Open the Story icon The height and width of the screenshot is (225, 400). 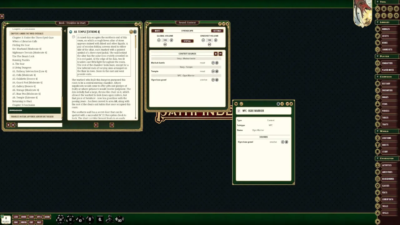[x=378, y=152]
